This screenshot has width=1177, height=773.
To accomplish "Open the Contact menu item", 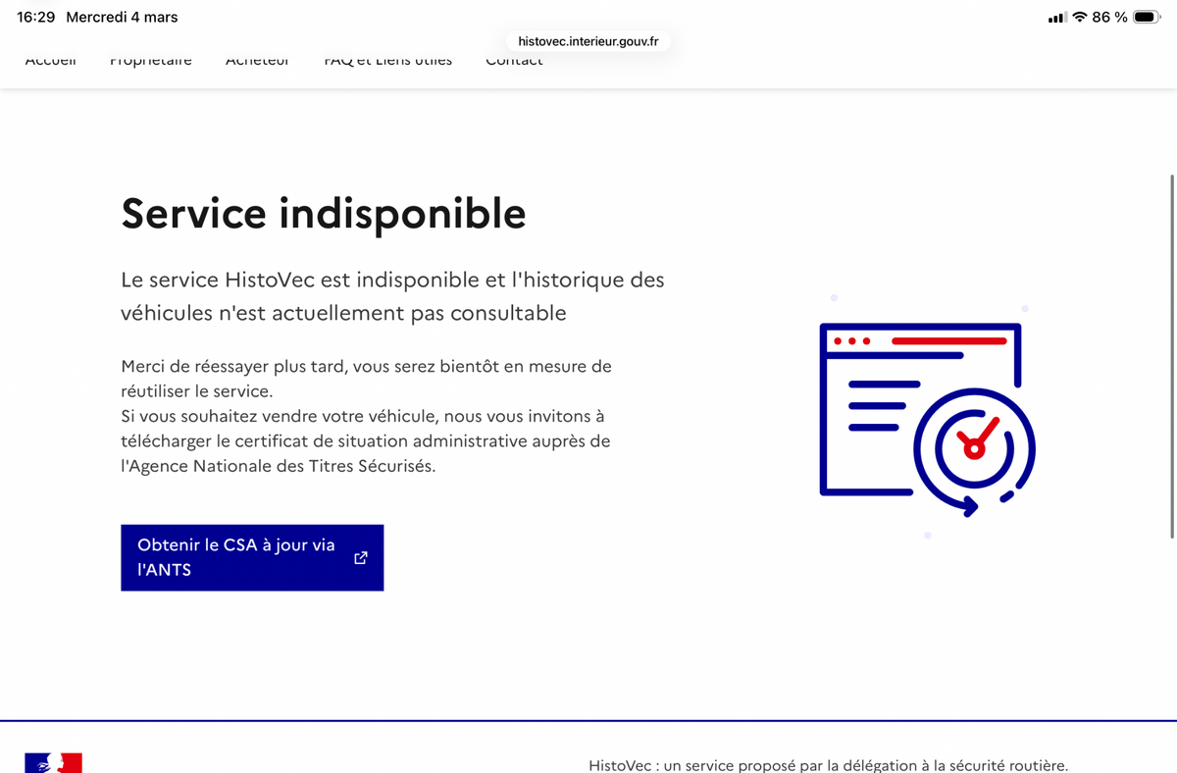I will coord(514,61).
